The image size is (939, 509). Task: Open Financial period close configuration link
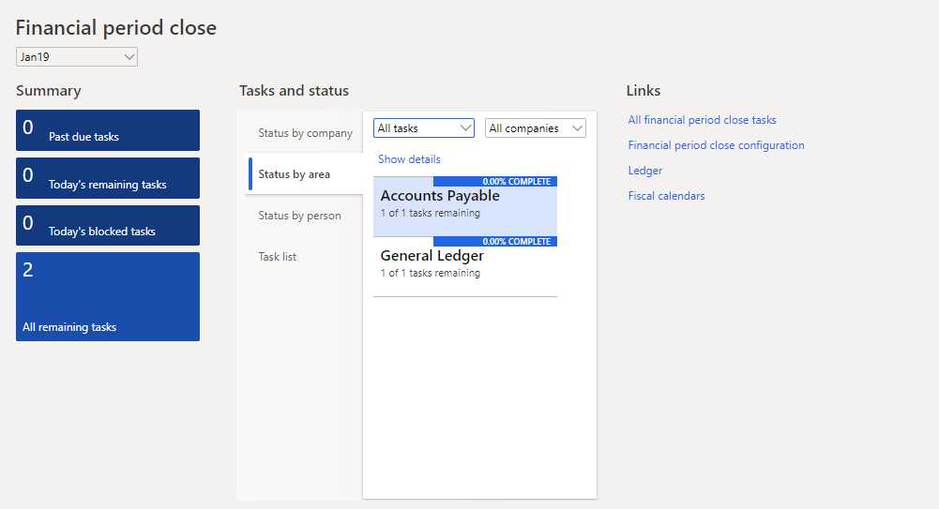pos(716,145)
